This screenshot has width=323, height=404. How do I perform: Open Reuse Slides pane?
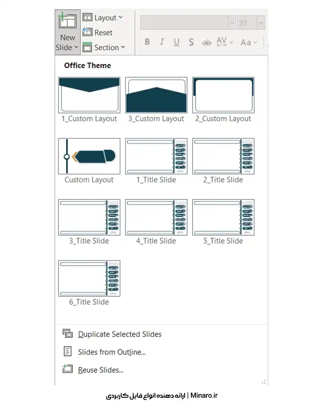(101, 370)
